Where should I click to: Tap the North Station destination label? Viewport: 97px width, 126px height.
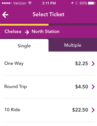(x=46, y=31)
